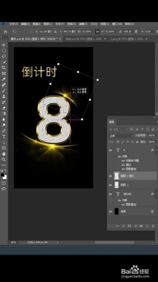The width and height of the screenshot is (158, 282).
Task: Hide the text layer 8
Action: pos(111,150)
